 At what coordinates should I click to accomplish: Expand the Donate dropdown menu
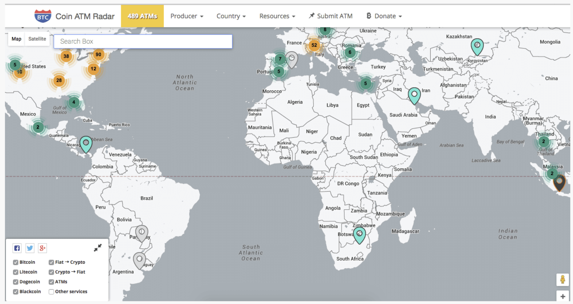[384, 16]
